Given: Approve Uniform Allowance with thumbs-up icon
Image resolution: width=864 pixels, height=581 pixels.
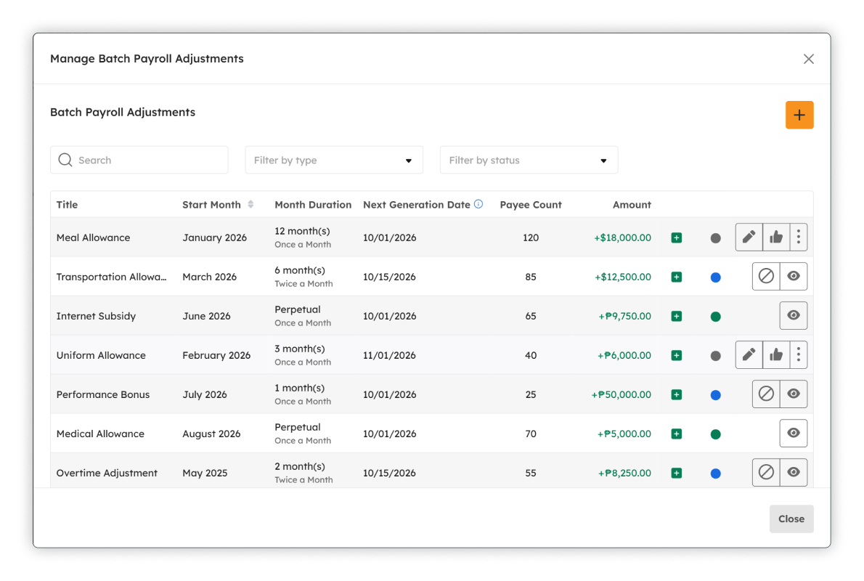Looking at the screenshot, I should 776,354.
